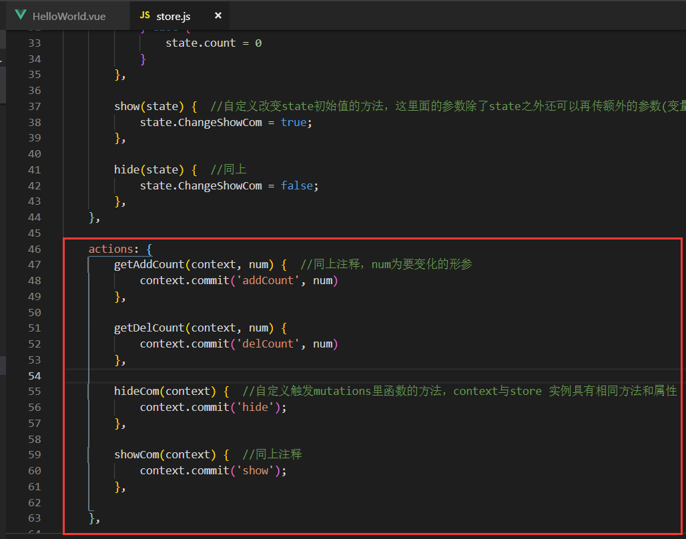Click the hide(state) function name
Screen dimensions: 686x539
click(x=127, y=169)
